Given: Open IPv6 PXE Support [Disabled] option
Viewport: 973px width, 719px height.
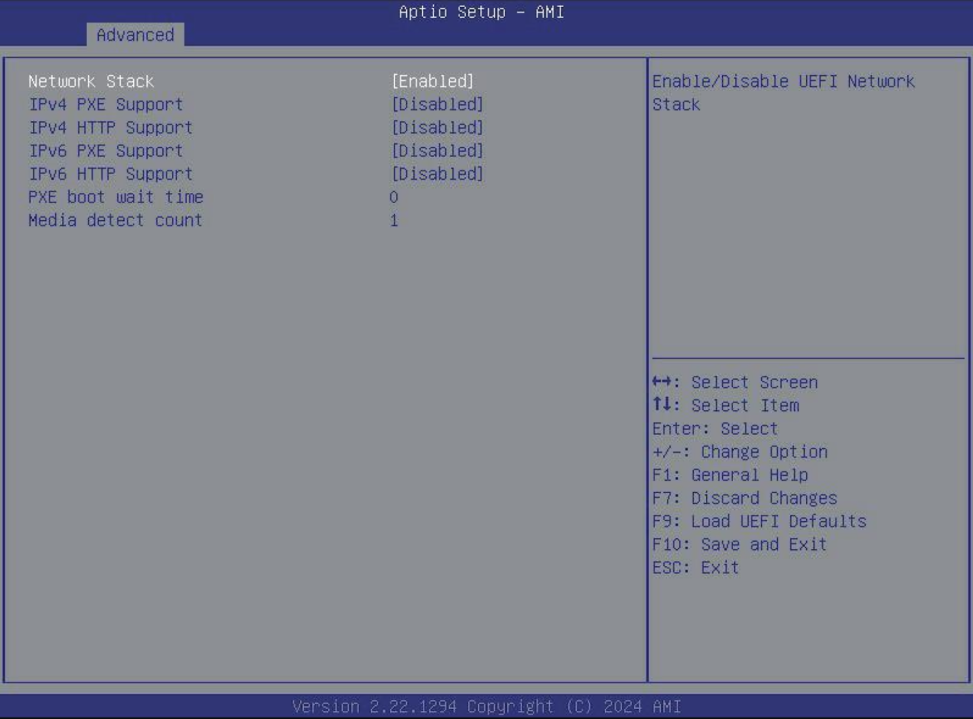Looking at the screenshot, I should tap(437, 151).
